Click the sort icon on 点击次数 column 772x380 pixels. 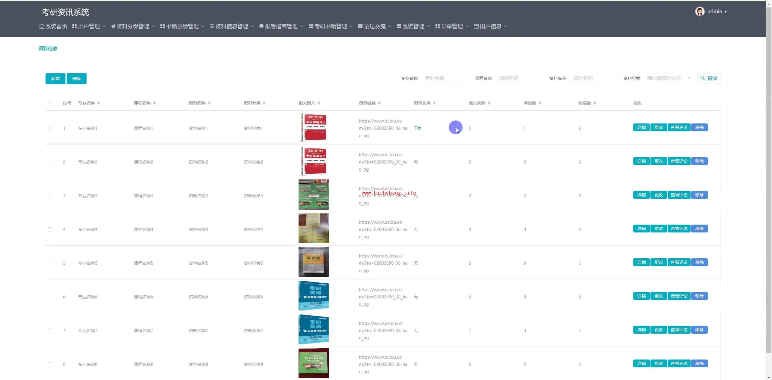click(489, 103)
